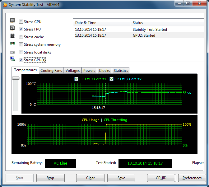The width and height of the screenshot is (209, 187).
Task: Click the Core #1 temperature value 58
Action: (x=185, y=93)
